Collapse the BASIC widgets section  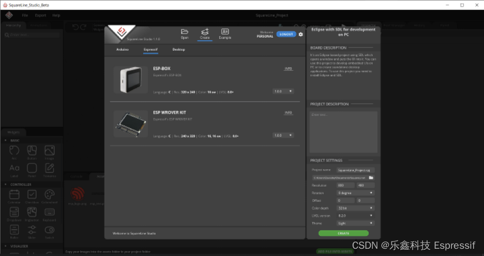tap(6, 140)
